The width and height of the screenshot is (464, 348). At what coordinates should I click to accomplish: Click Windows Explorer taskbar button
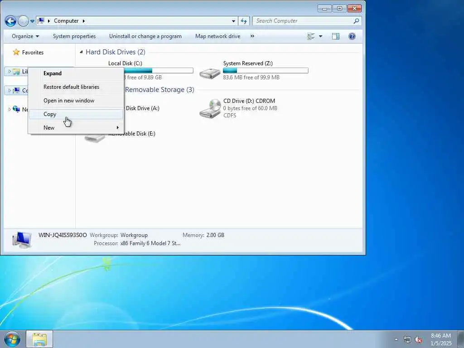coord(40,339)
